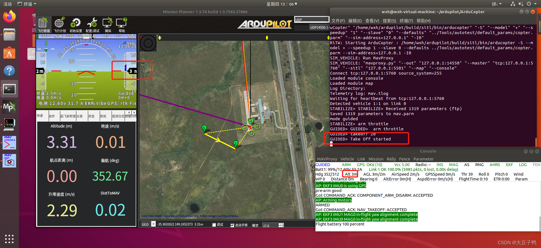Open the 飞行数据 flight data view

tap(44, 25)
